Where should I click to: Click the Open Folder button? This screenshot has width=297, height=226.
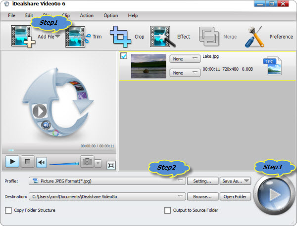[x=236, y=196]
